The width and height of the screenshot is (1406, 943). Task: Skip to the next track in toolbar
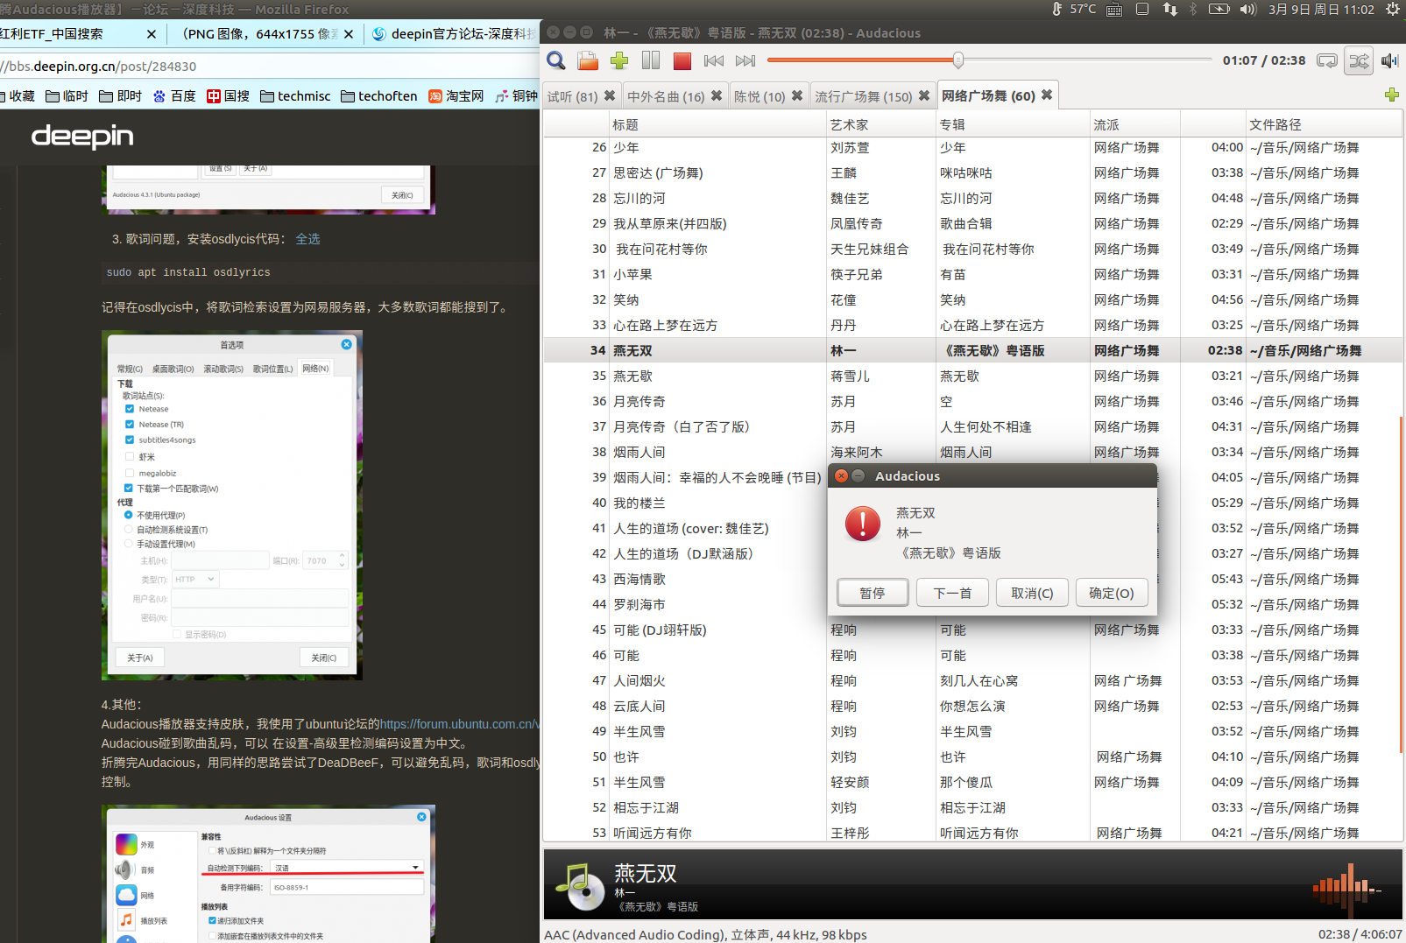[x=745, y=60]
